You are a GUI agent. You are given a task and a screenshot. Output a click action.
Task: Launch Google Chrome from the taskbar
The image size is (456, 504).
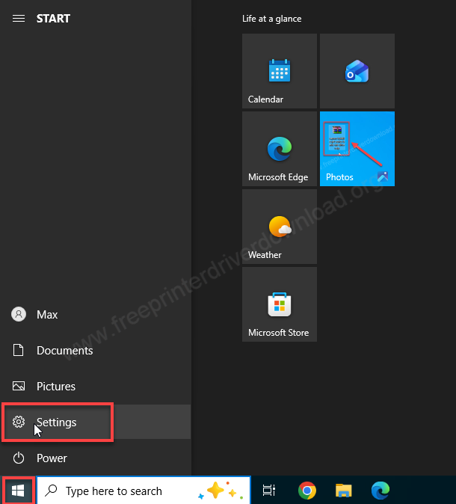[306, 491]
